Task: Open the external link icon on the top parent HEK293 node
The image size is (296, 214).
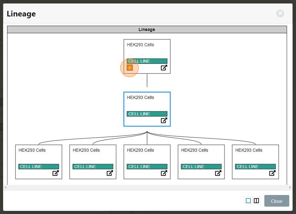Action: [x=164, y=68]
